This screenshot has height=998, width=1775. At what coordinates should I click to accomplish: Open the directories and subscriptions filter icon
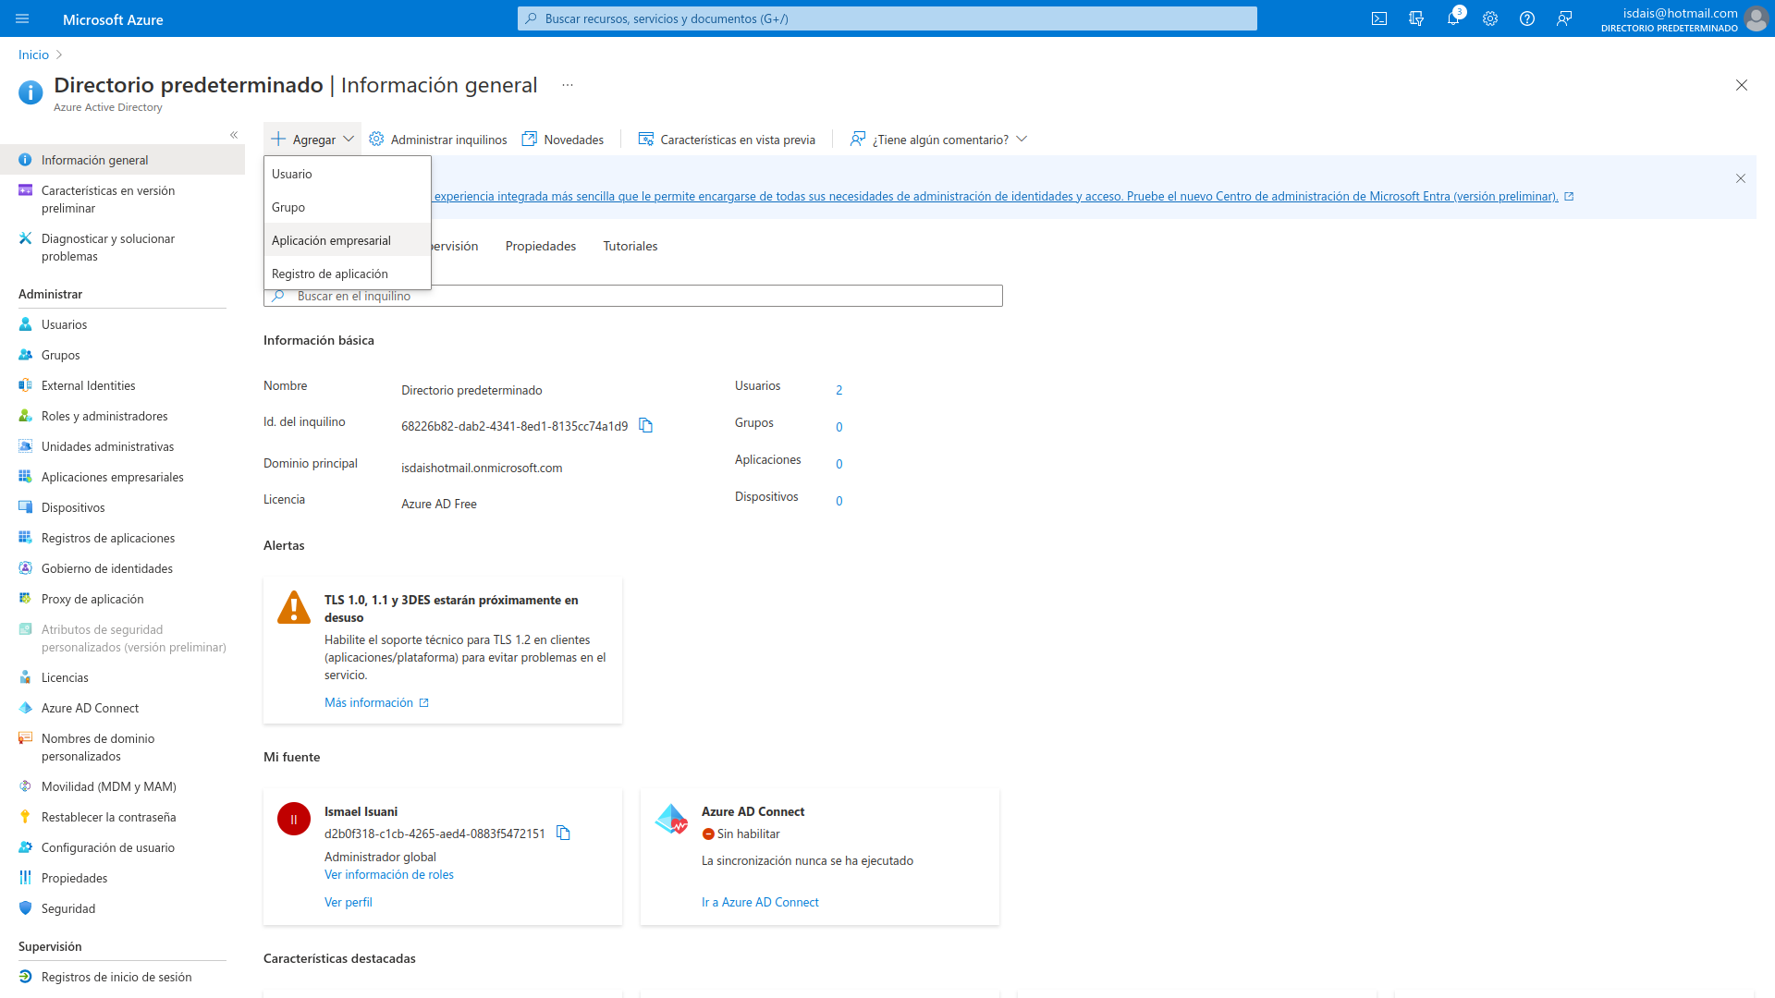(x=1416, y=18)
